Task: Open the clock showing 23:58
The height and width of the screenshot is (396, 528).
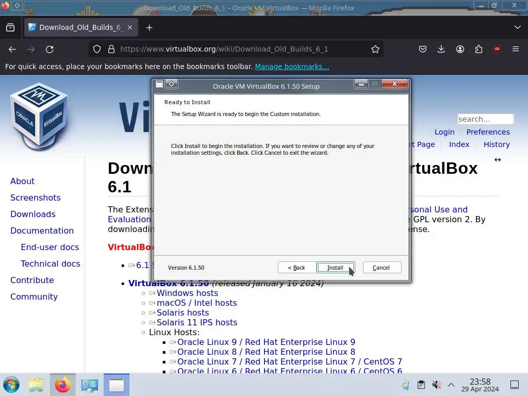Action: (x=480, y=385)
